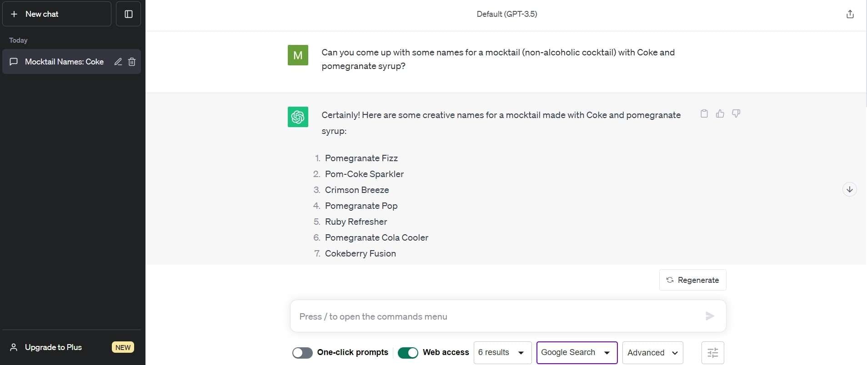Expand the Google Search dropdown

click(576, 353)
